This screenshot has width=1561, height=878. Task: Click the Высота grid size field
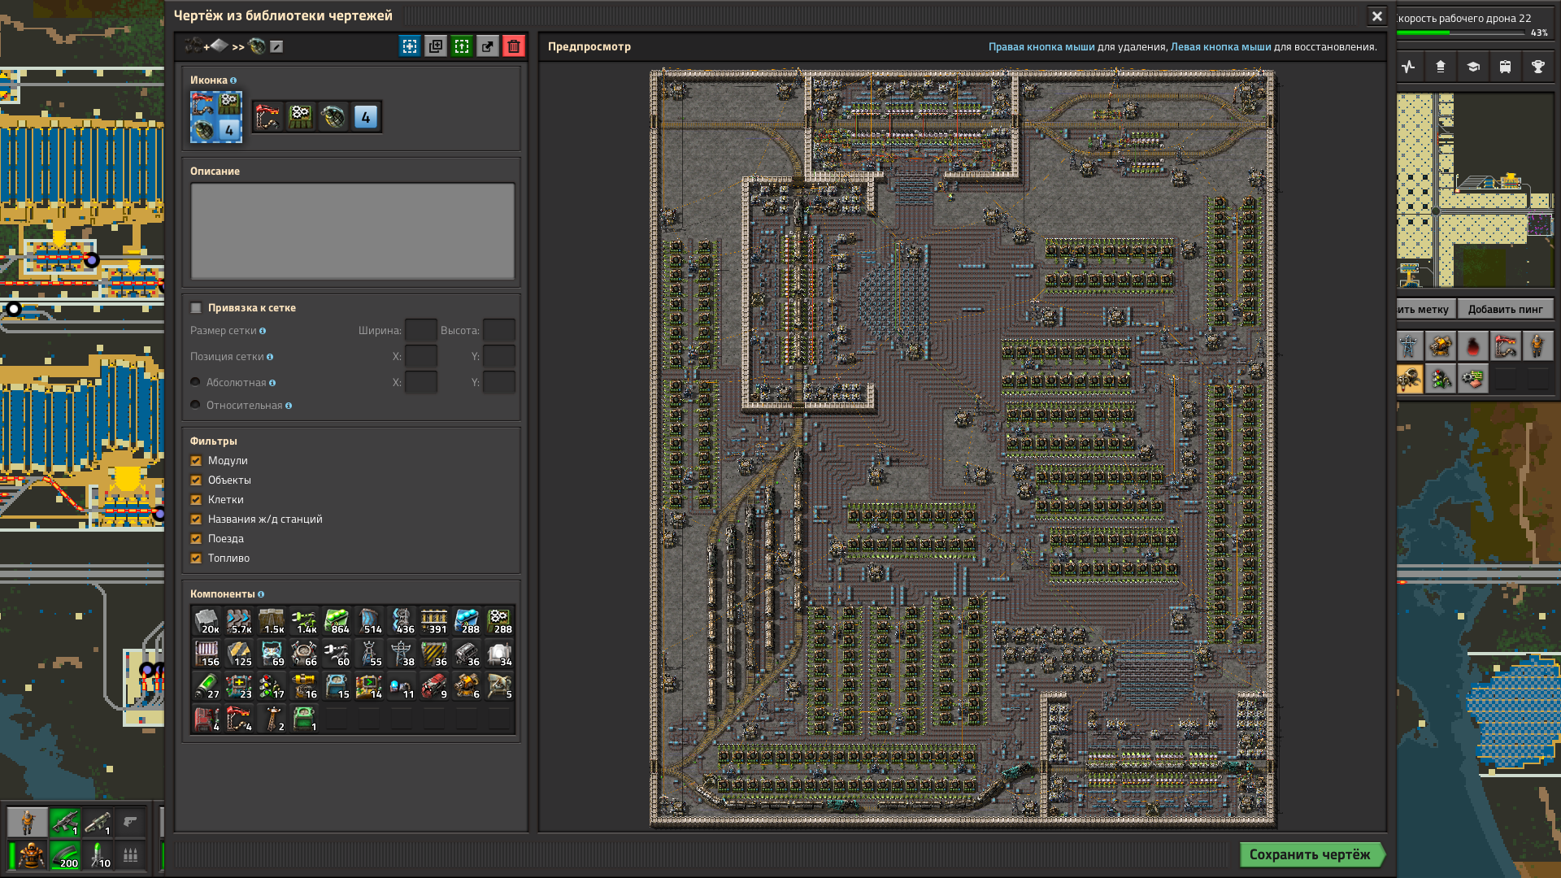coord(499,330)
